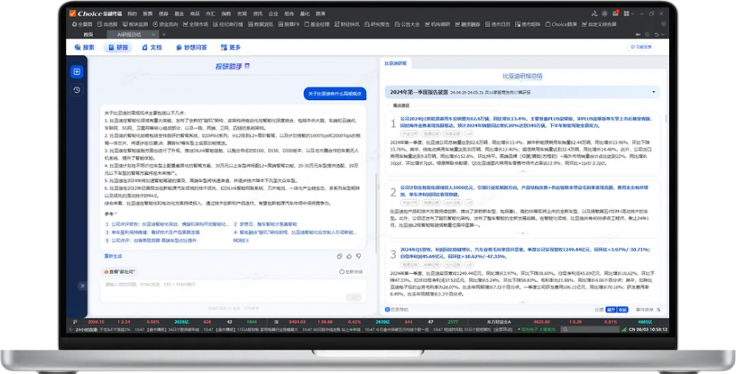Click 重新生成 to regenerate the answer
The image size is (736, 374).
click(113, 256)
